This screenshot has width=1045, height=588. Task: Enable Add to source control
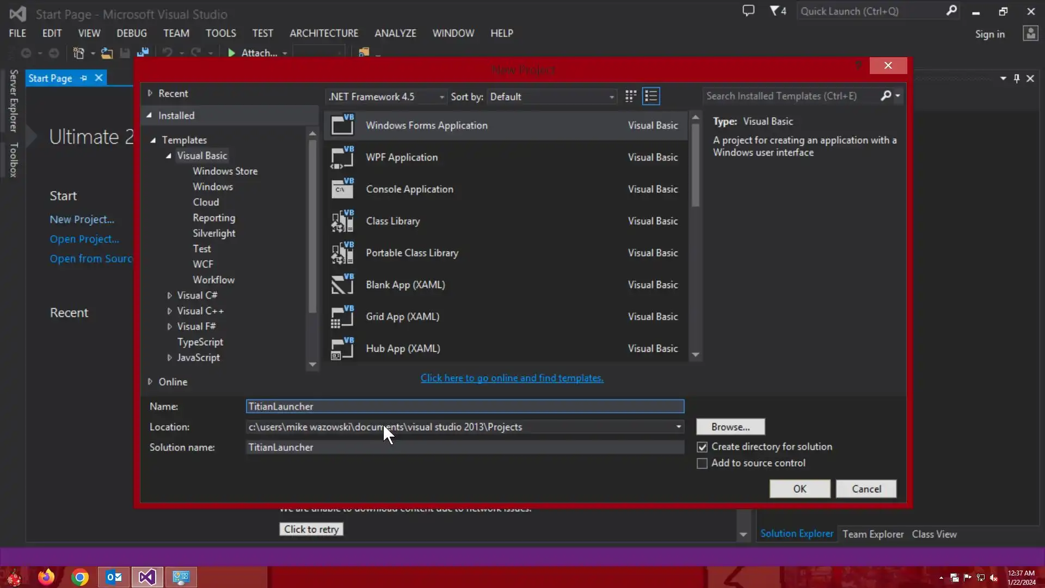point(702,463)
